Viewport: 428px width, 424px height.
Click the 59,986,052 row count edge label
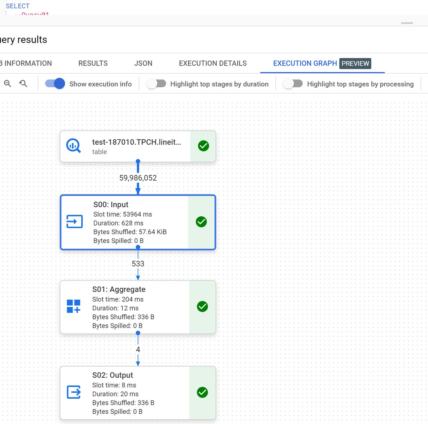point(138,178)
